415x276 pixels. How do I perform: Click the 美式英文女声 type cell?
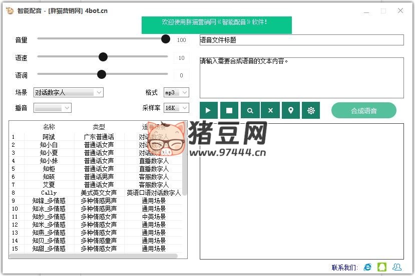point(99,193)
